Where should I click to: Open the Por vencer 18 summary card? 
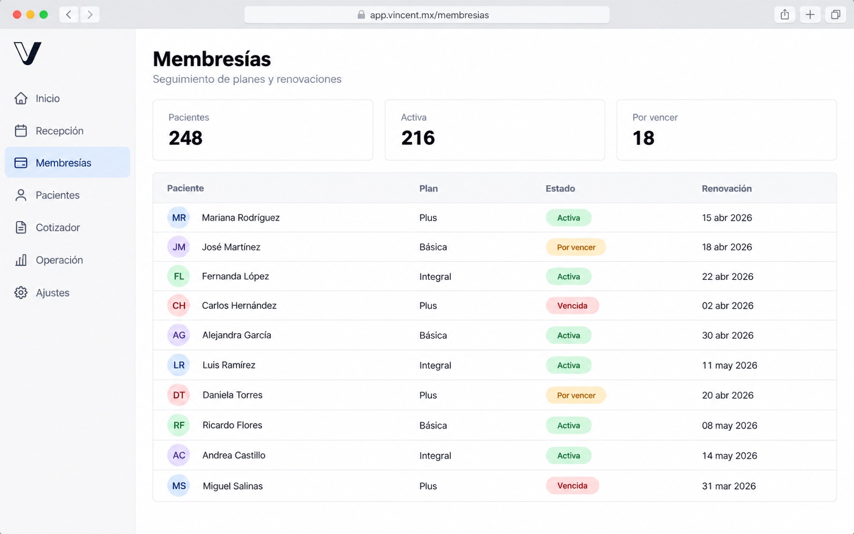point(726,130)
